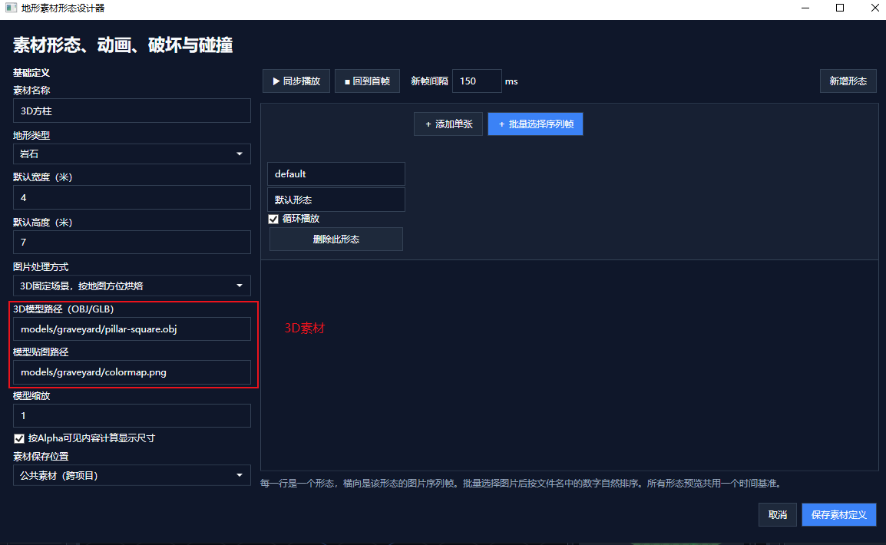Maximize the 地形素材形态设计器 window
The height and width of the screenshot is (545, 886).
[x=840, y=8]
